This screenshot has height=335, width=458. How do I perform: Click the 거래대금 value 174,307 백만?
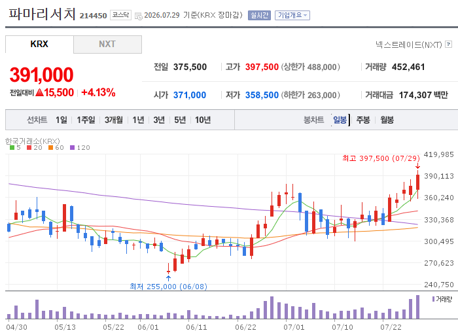tap(423, 95)
